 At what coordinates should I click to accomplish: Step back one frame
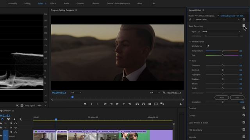coord(111,104)
